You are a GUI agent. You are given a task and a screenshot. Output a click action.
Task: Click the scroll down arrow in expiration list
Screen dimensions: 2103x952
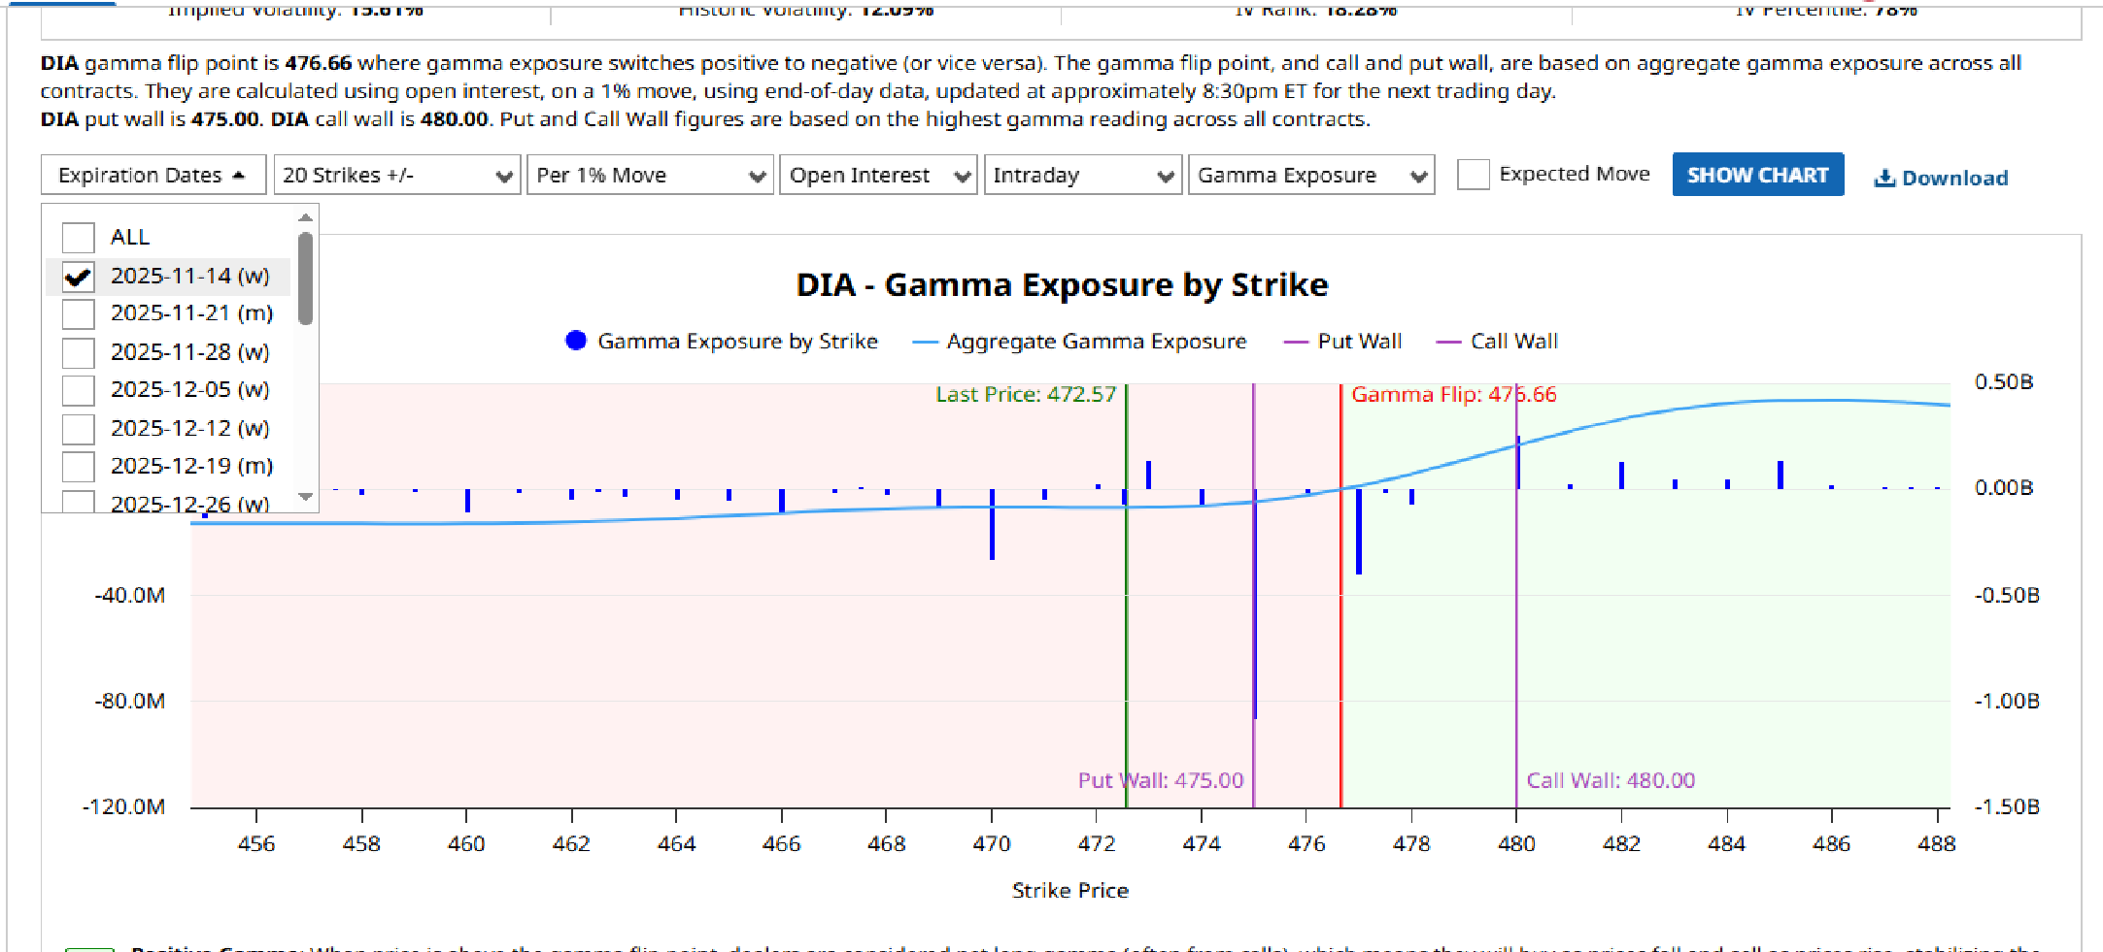(x=306, y=497)
